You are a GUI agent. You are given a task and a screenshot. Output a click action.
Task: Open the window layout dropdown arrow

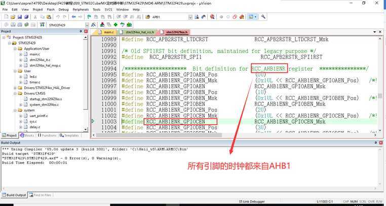click(256, 17)
